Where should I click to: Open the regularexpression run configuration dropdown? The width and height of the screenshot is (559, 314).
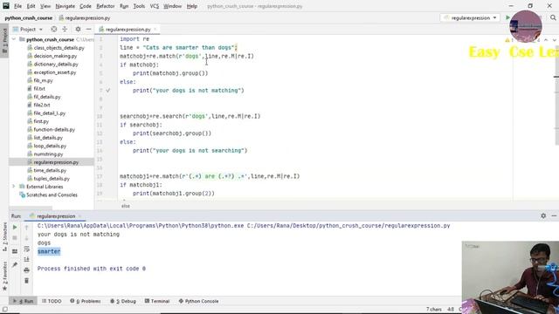[470, 17]
